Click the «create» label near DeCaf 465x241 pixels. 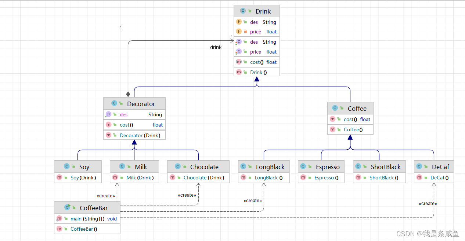click(428, 204)
